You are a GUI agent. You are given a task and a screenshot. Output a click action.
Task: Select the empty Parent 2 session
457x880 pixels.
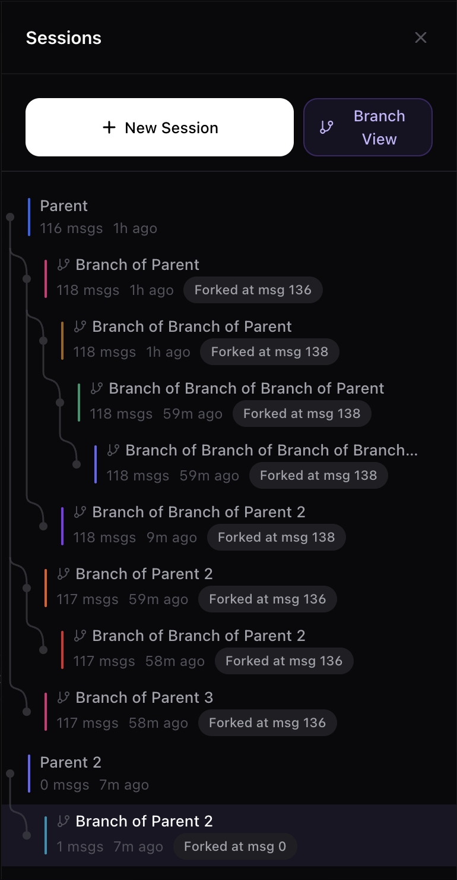[71, 762]
